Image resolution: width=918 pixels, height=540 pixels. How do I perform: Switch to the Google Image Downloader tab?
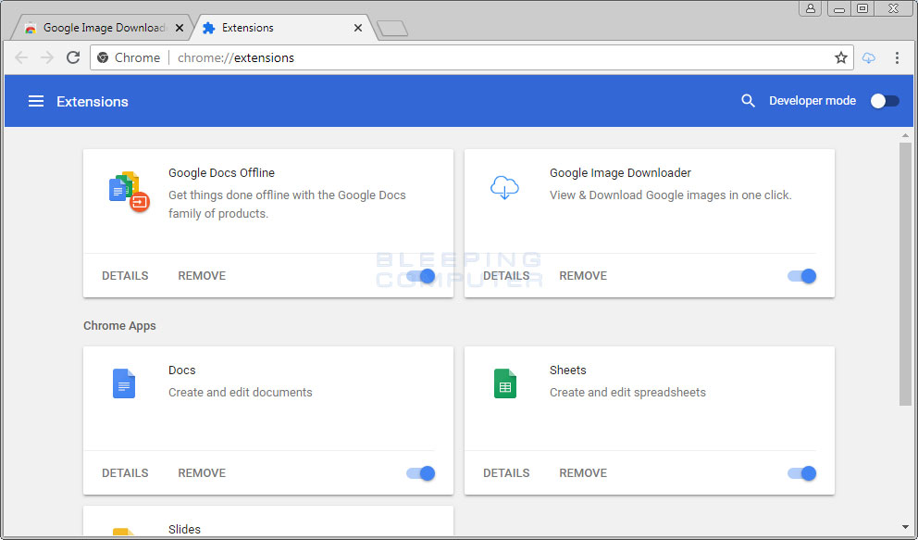[105, 28]
